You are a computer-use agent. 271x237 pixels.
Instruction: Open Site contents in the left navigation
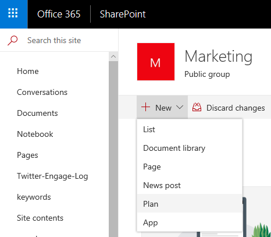point(40,218)
